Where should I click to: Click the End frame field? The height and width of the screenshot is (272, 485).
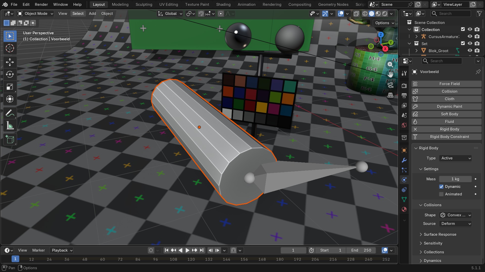(361, 250)
